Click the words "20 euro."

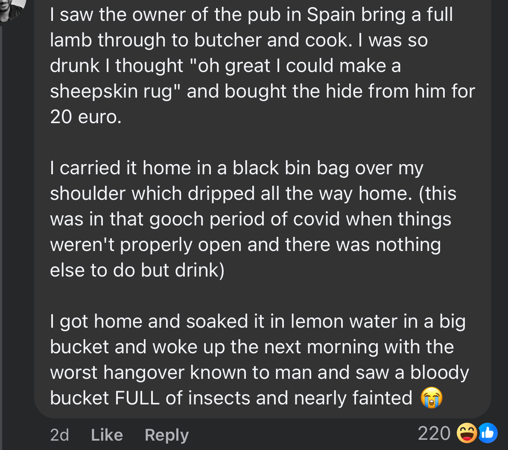pos(86,116)
